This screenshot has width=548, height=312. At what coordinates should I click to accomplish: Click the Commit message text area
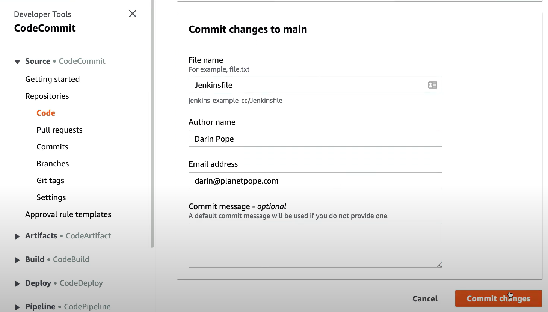tap(315, 246)
